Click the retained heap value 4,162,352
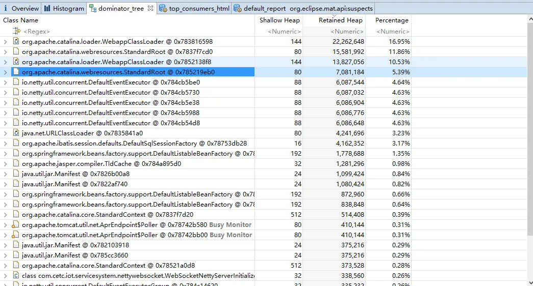Screen dimensions: 533x286 tap(350, 143)
